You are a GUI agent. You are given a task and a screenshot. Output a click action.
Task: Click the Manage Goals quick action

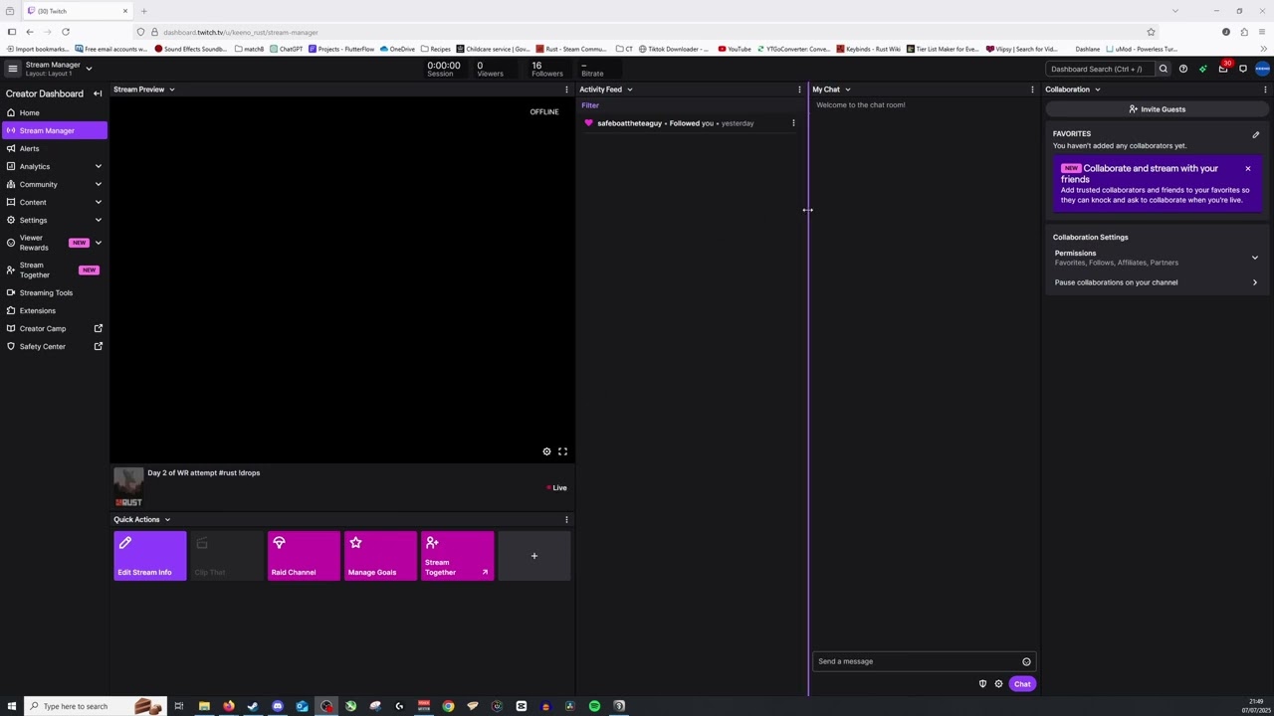click(x=380, y=556)
